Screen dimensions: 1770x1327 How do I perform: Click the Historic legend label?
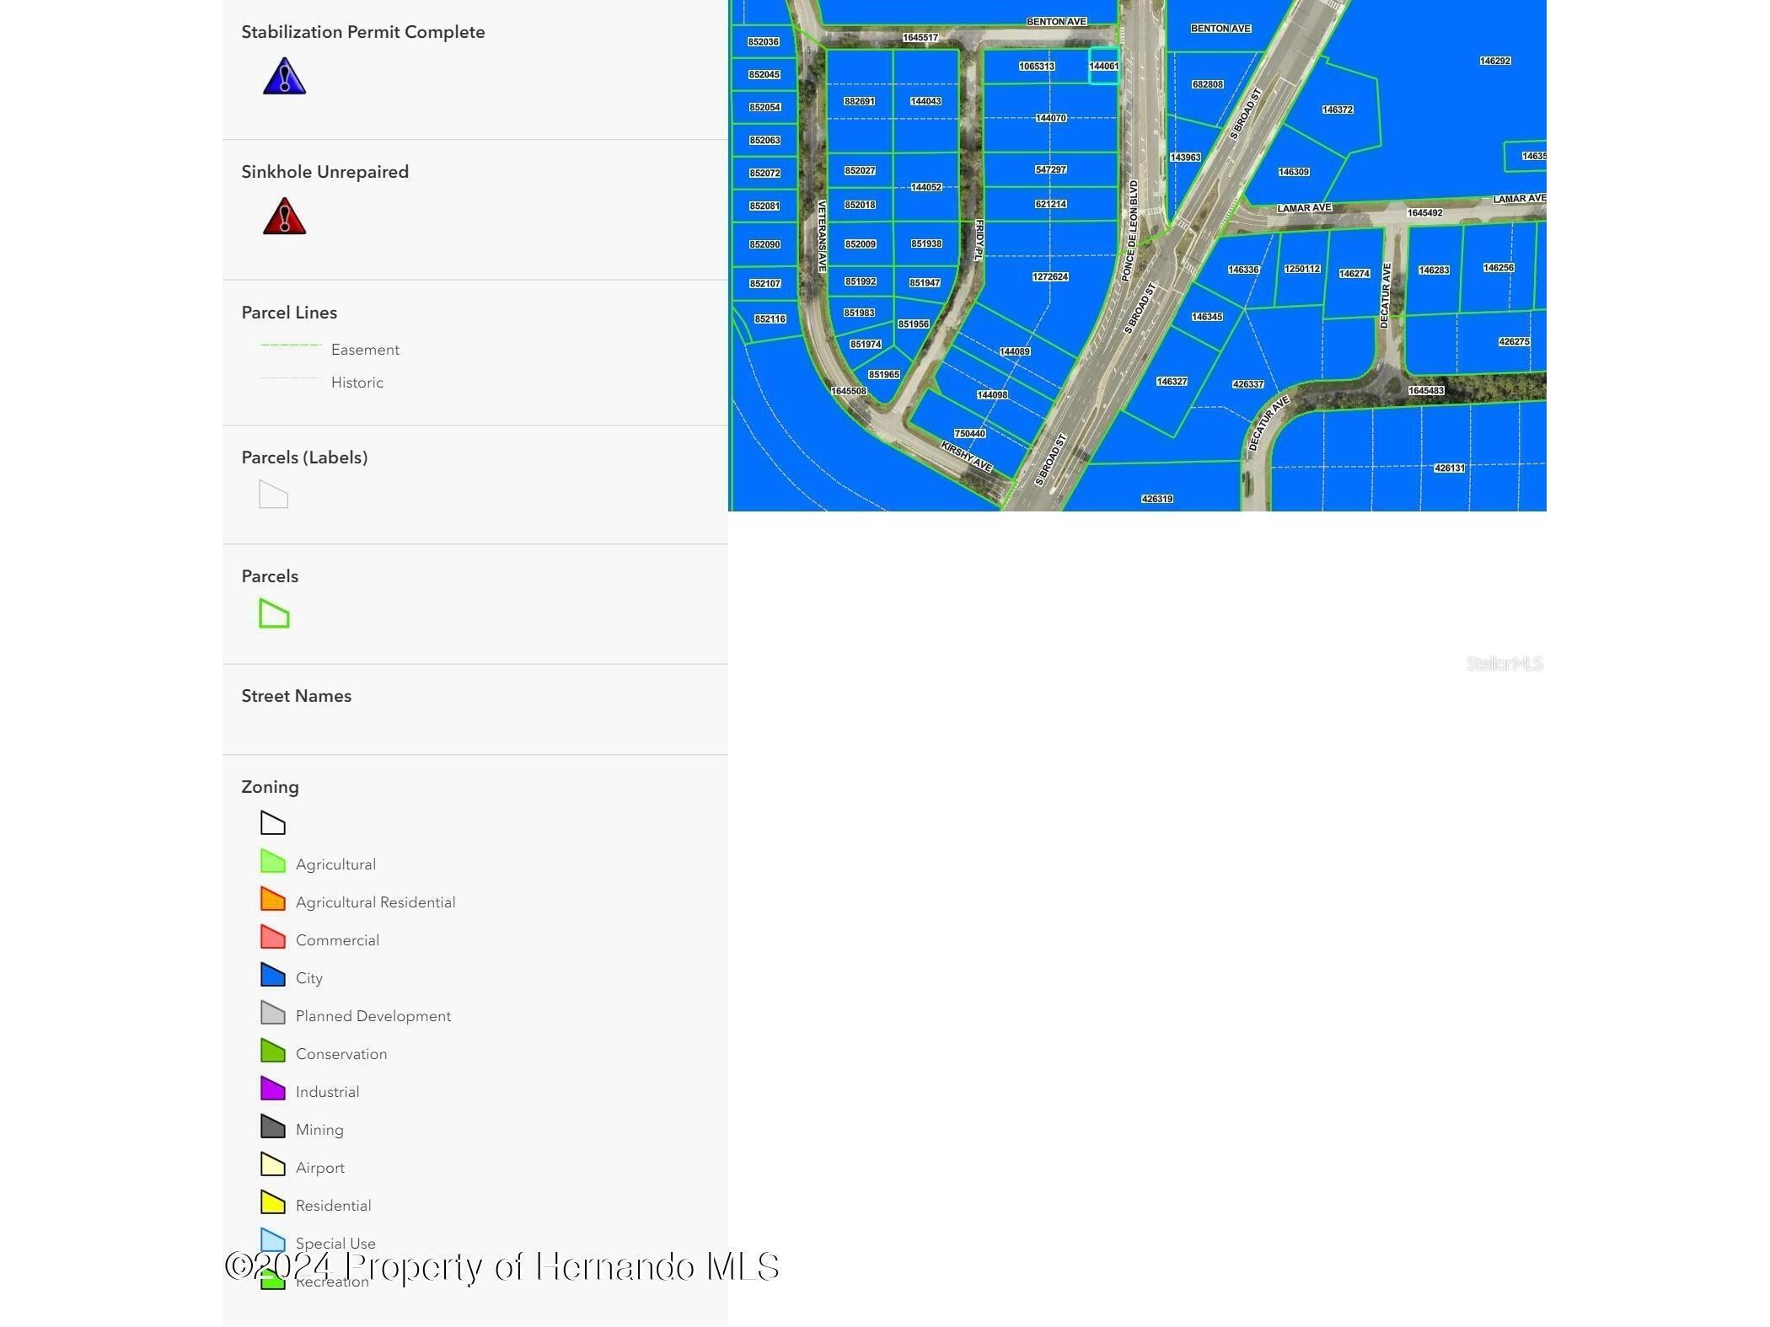357,383
